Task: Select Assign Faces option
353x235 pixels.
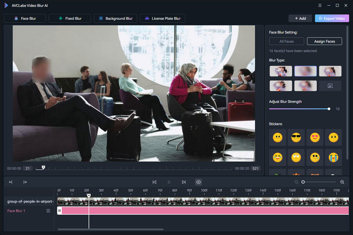Action: coord(324,41)
